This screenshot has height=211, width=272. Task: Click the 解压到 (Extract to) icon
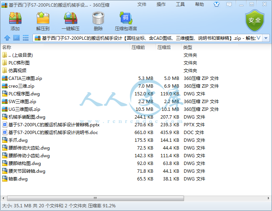(x=43, y=21)
